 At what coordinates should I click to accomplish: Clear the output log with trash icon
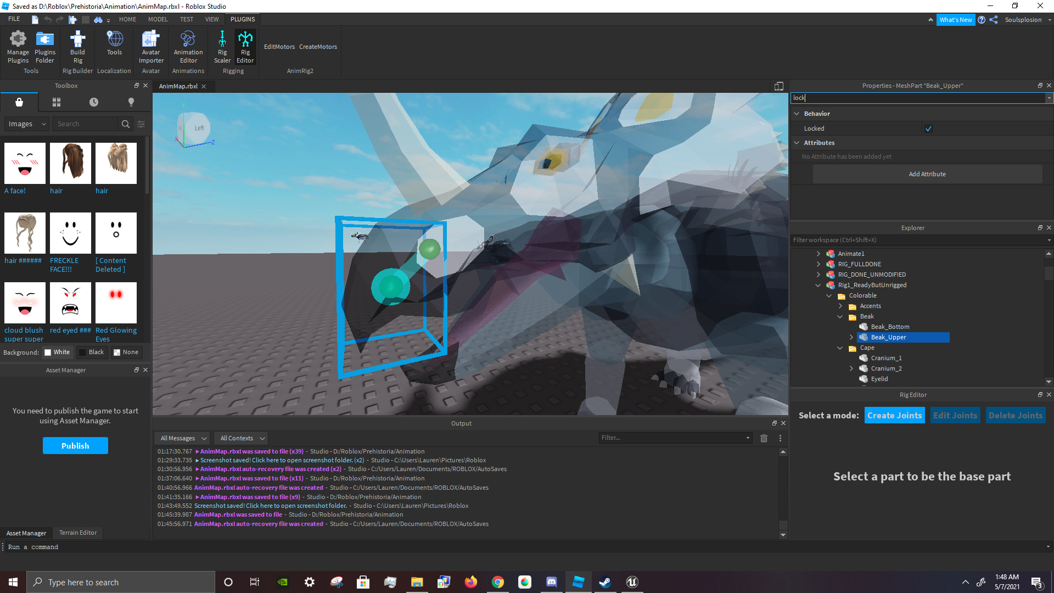[764, 438]
